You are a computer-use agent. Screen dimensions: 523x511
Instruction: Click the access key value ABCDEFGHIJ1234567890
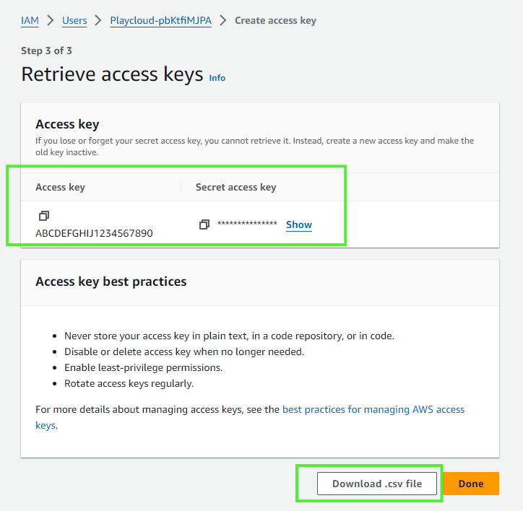coord(94,233)
